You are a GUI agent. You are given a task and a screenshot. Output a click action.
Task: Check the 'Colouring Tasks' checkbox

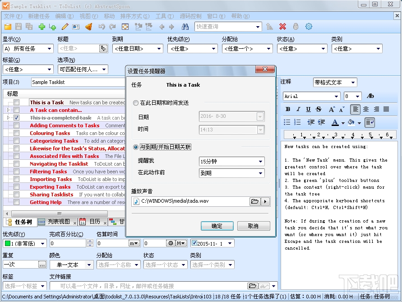click(16, 133)
